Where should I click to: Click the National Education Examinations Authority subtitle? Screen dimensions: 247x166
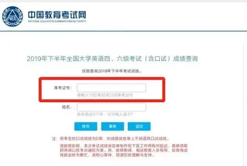57,21
